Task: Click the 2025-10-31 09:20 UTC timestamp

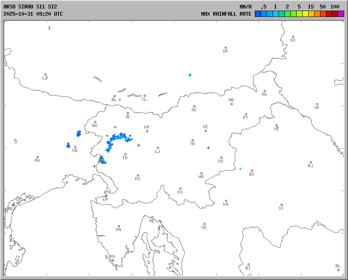Action: [x=33, y=14]
